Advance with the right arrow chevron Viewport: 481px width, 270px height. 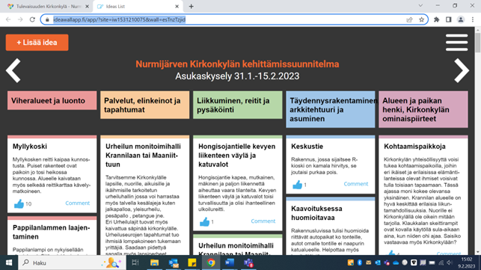point(462,70)
